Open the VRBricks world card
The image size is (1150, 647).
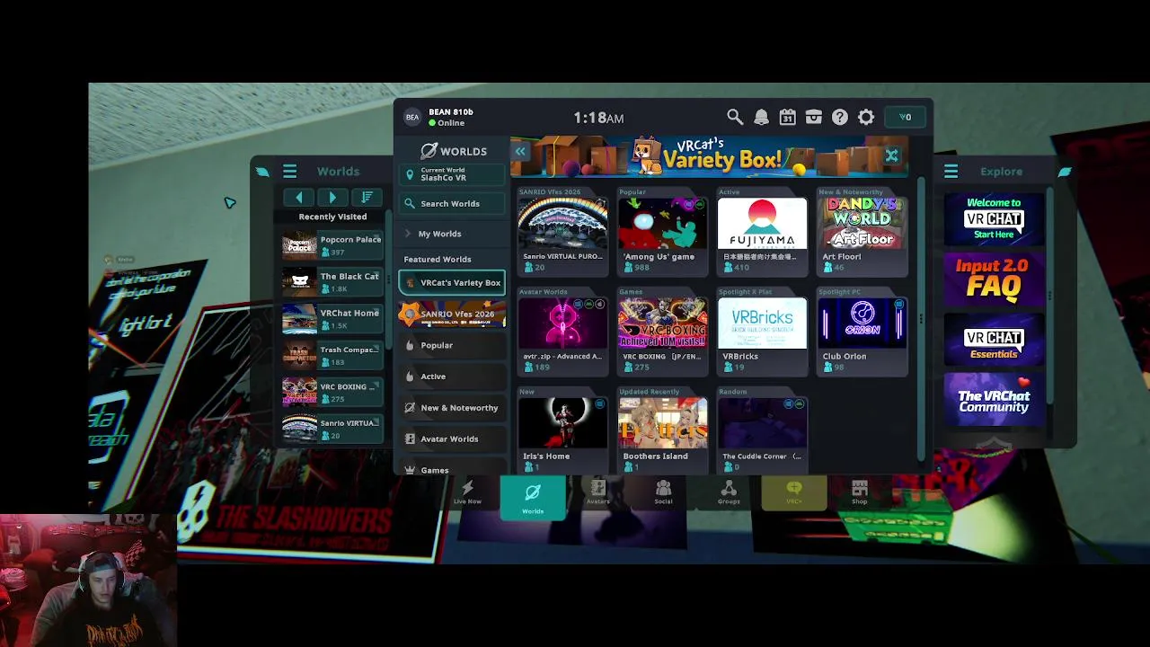coord(763,332)
